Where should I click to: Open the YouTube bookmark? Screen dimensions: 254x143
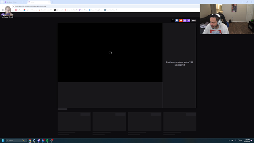19,10
